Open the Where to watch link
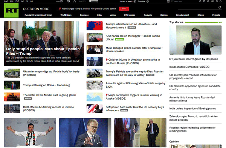This screenshot has height=148, width=226. point(127,1)
